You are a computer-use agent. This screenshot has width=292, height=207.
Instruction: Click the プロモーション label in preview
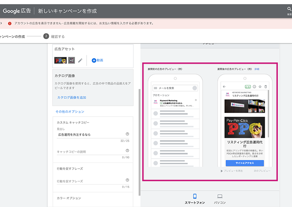tap(161, 95)
